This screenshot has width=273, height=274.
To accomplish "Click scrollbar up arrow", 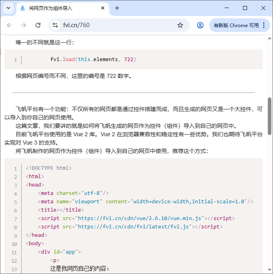I will point(269,38).
